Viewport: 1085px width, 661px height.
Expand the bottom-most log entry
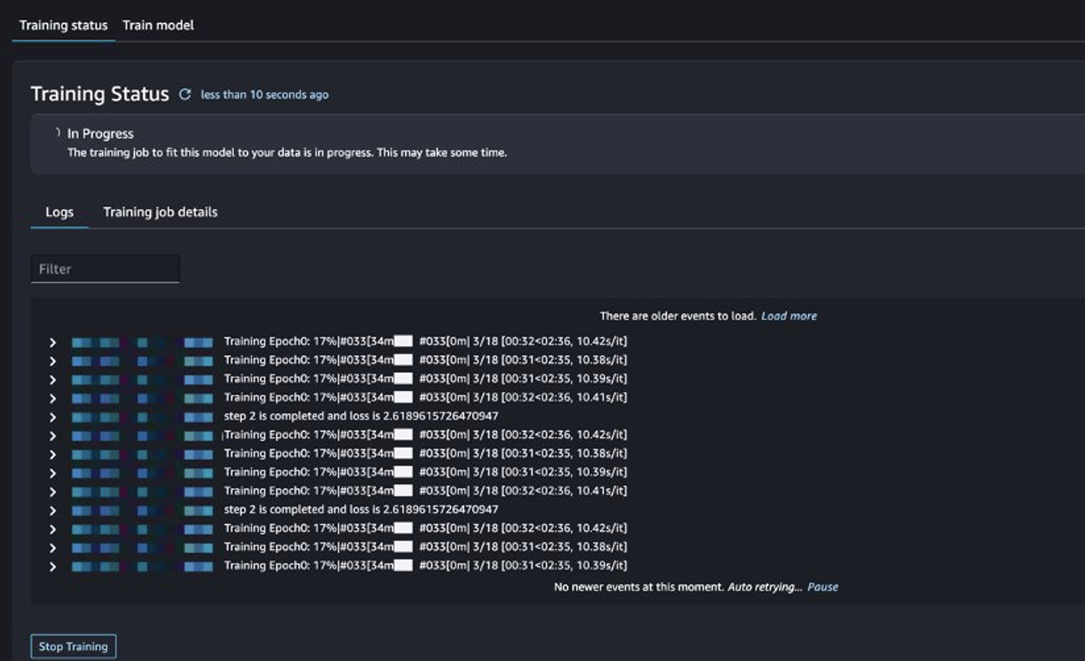click(x=52, y=567)
